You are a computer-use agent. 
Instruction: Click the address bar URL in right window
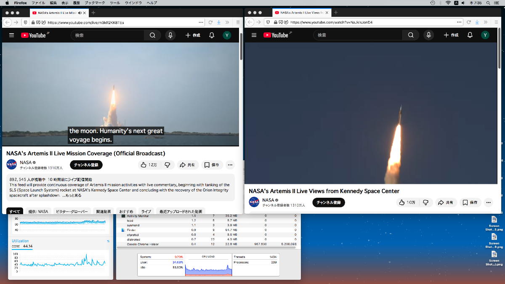332,22
